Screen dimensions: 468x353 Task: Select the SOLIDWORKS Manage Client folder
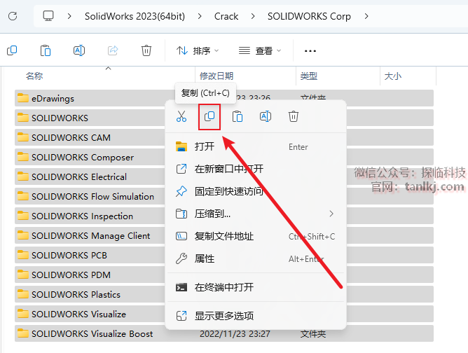pyautogui.click(x=90, y=235)
